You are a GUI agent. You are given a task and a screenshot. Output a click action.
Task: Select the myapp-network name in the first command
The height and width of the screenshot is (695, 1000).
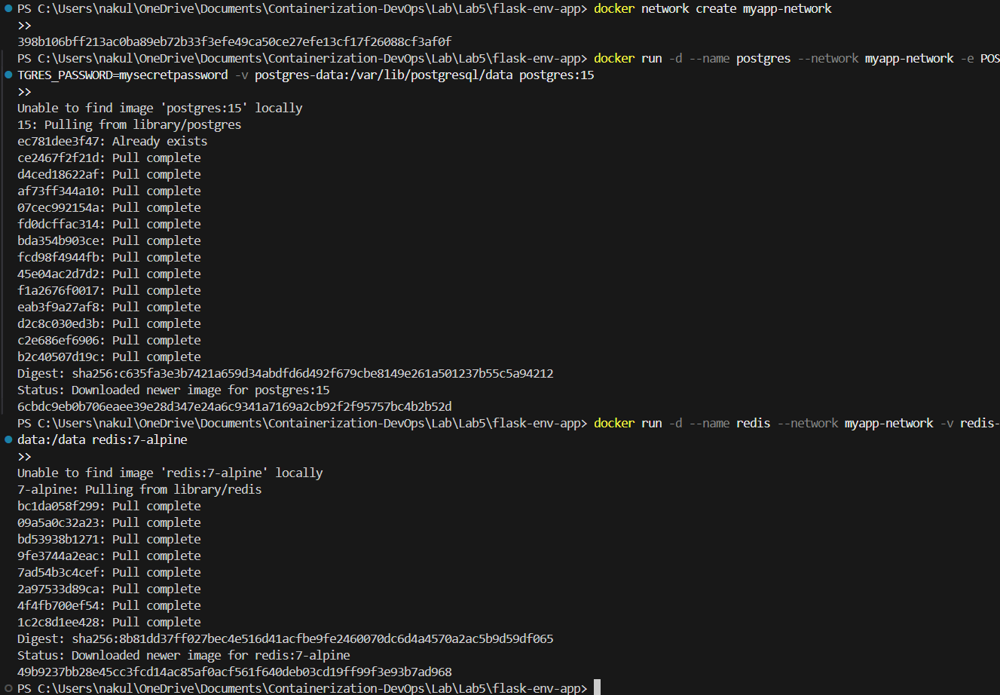coord(787,8)
